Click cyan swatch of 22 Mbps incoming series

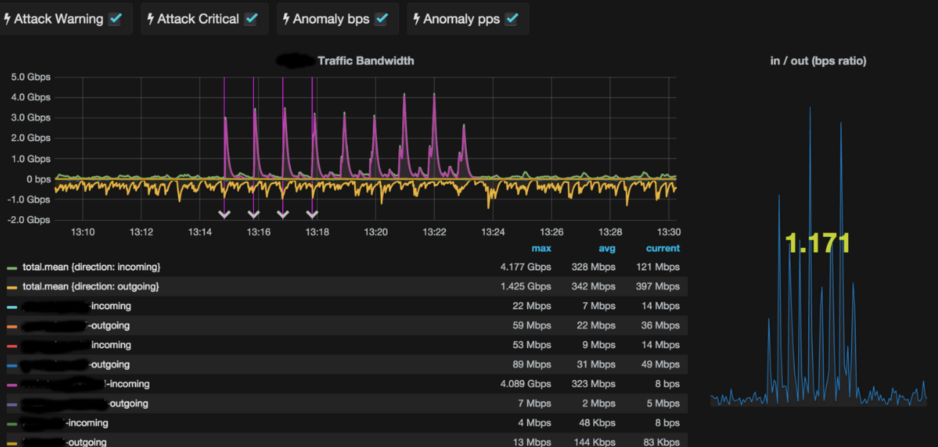pyautogui.click(x=12, y=307)
